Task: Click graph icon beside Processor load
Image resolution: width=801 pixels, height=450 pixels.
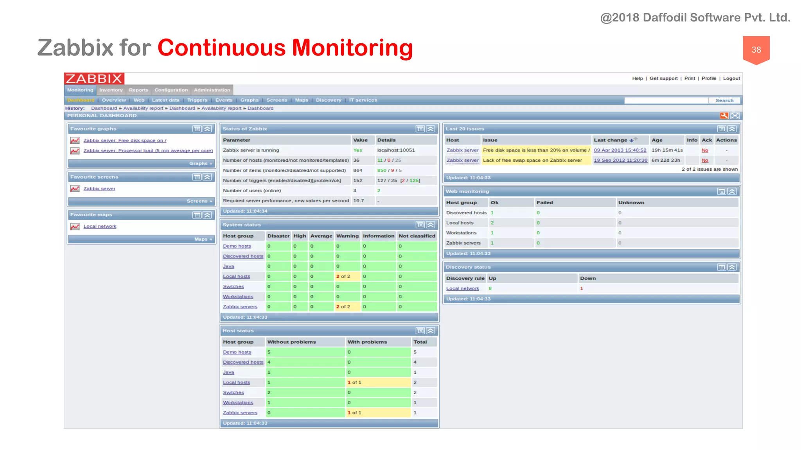Action: (x=75, y=151)
